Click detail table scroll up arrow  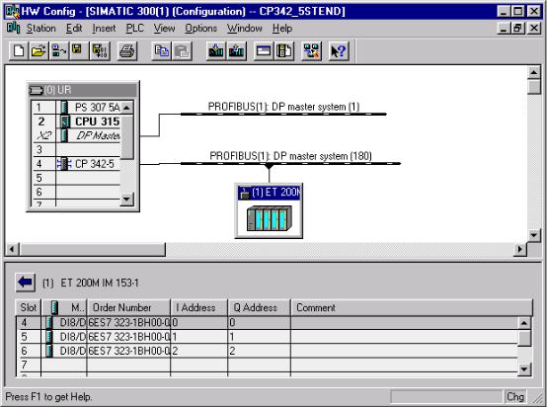point(524,323)
